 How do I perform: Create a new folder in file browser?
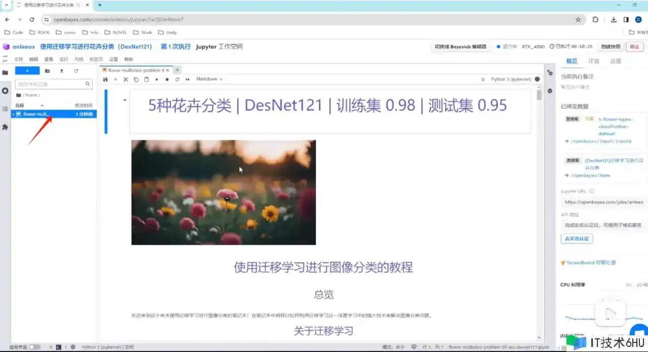click(47, 71)
